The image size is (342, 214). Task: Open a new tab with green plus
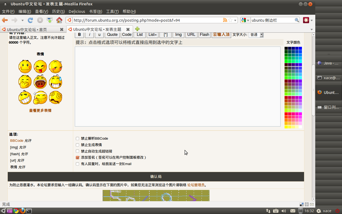[137, 29]
